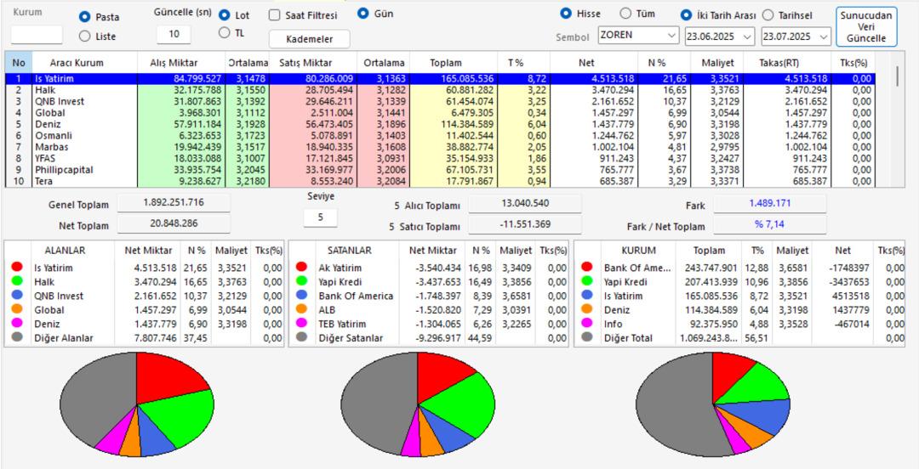919x469 pixels.
Task: Focus the Kurum input field
Action: (x=37, y=35)
